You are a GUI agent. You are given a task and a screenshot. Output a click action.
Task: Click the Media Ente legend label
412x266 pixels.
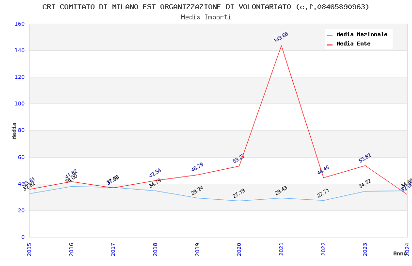(x=353, y=44)
